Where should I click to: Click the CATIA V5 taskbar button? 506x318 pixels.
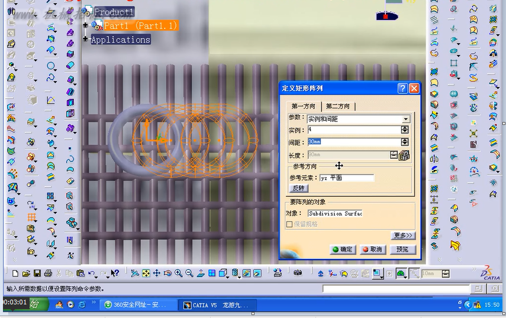coord(218,305)
